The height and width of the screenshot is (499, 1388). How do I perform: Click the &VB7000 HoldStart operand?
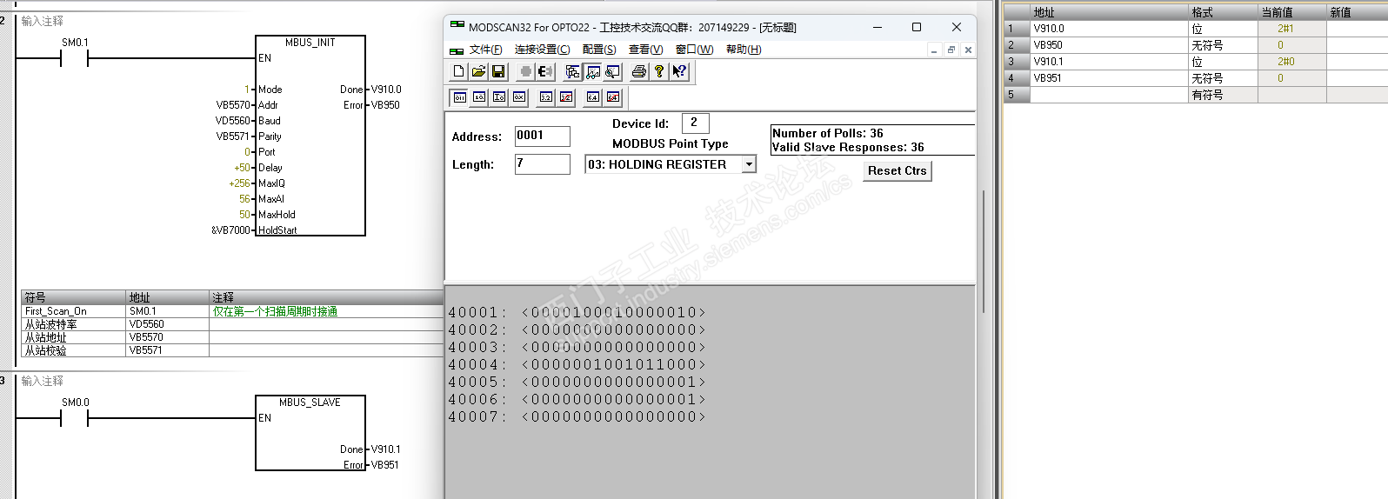coord(230,230)
